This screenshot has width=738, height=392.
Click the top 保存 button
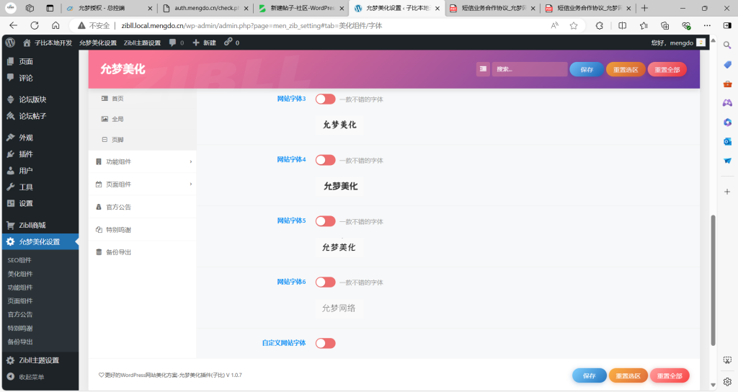[586, 69]
